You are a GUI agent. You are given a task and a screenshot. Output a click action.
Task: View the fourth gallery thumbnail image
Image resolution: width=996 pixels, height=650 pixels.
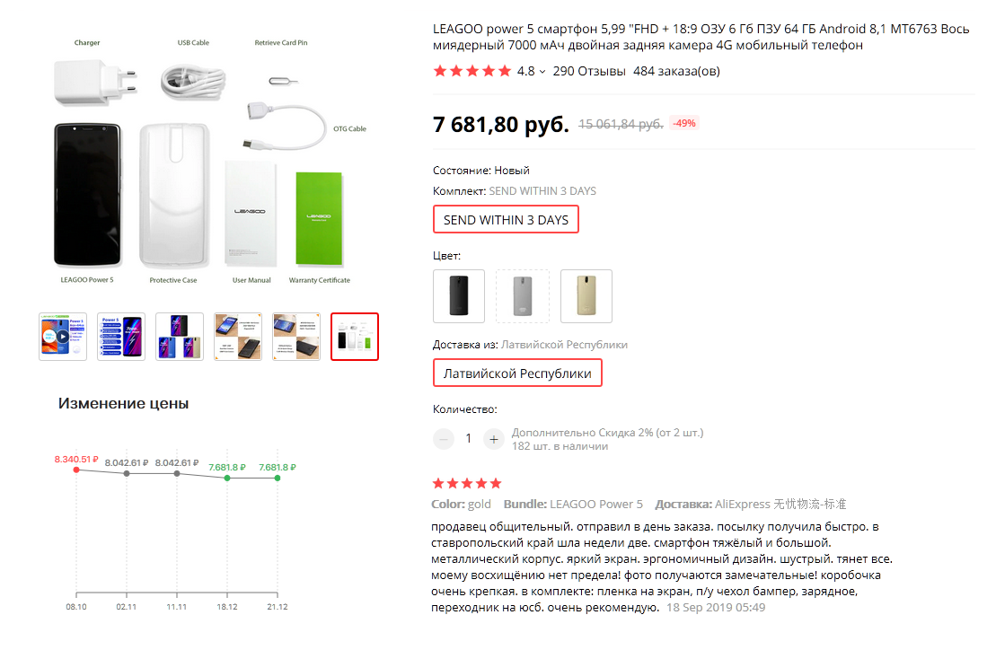tap(238, 337)
